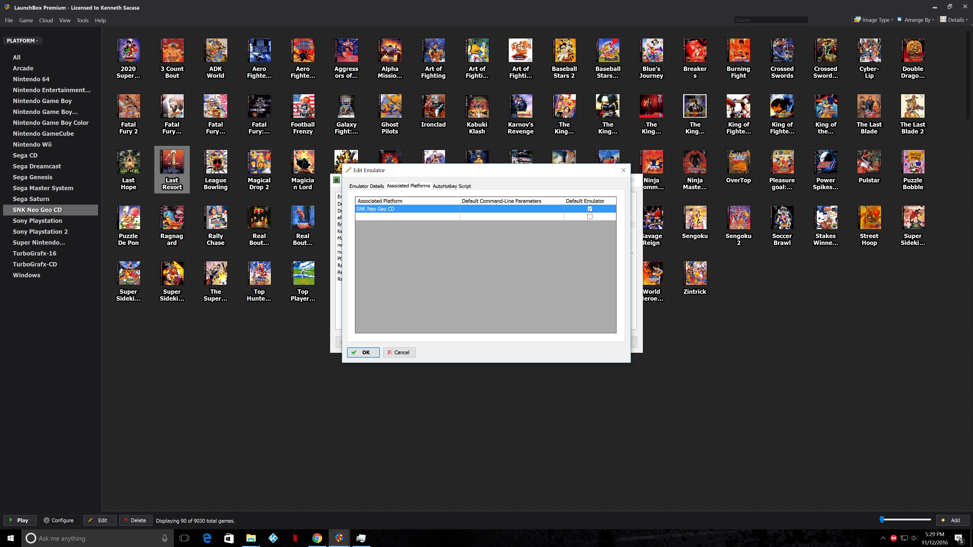Image resolution: width=973 pixels, height=547 pixels.
Task: Click the Add button
Action: (953, 520)
